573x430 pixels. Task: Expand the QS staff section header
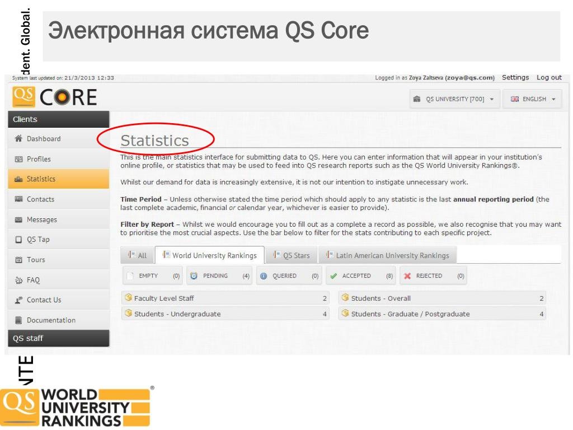click(x=58, y=338)
